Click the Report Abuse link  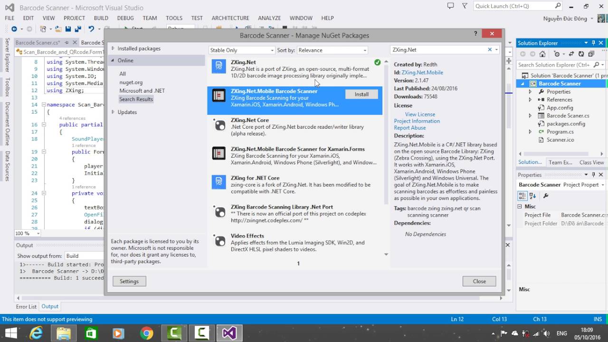[409, 128]
